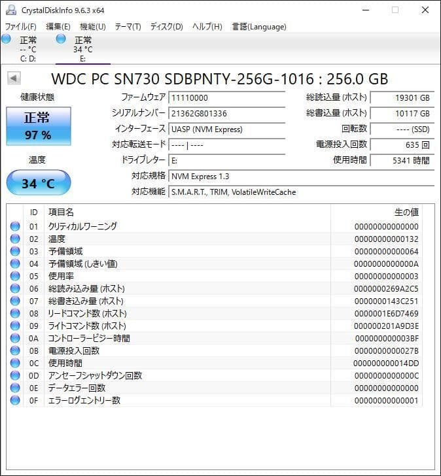Viewport: 441px width, 476px height.
Task: Click the firmware field showing 11110000
Action: [x=226, y=98]
